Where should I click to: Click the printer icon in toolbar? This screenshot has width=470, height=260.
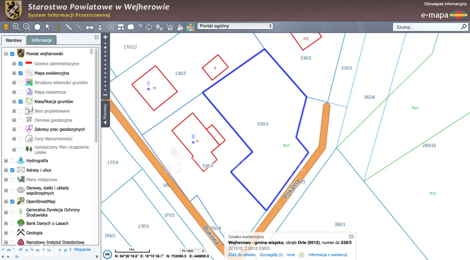(x=90, y=27)
